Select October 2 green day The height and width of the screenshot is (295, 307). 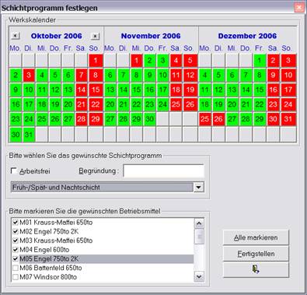[16, 76]
